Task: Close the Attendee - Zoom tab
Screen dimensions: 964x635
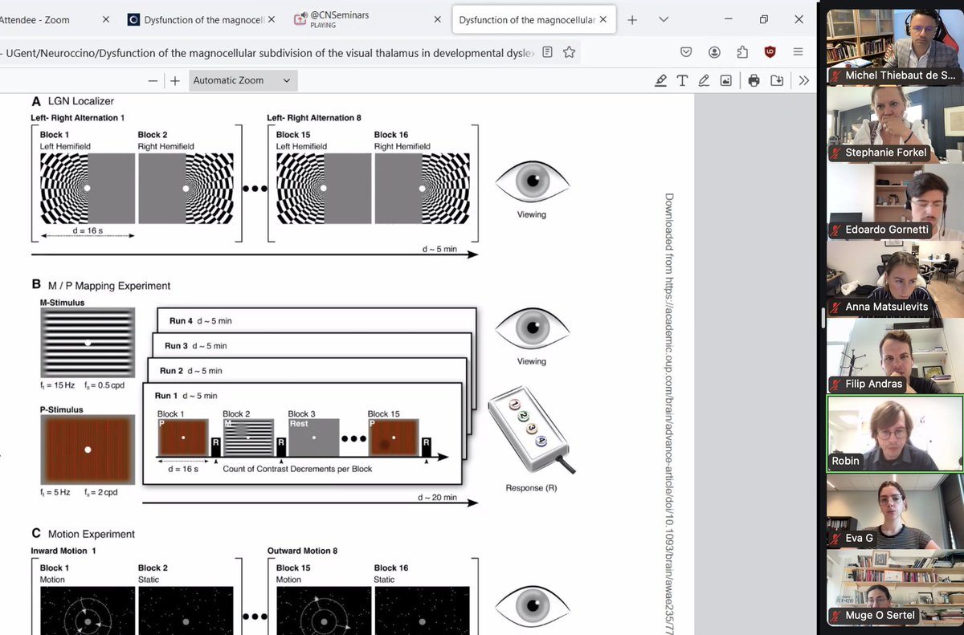Action: [x=104, y=20]
